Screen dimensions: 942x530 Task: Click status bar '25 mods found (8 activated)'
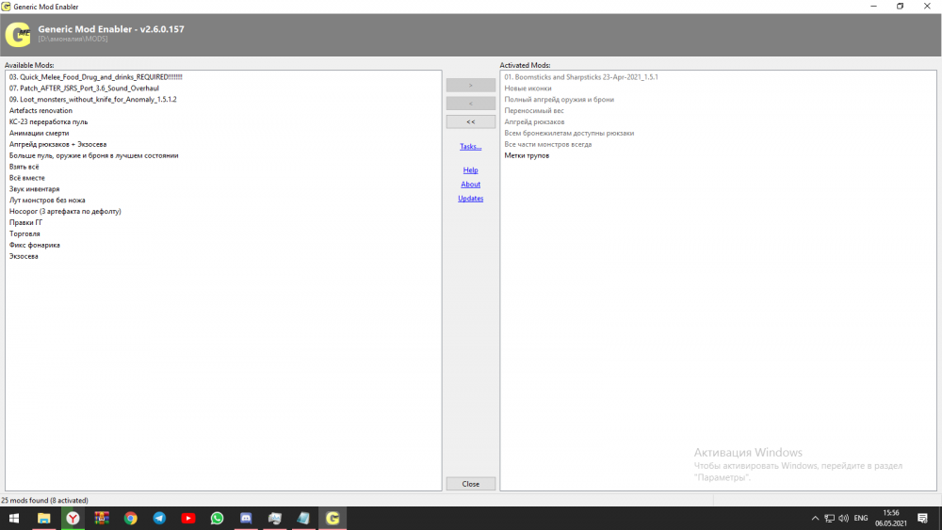tap(45, 500)
